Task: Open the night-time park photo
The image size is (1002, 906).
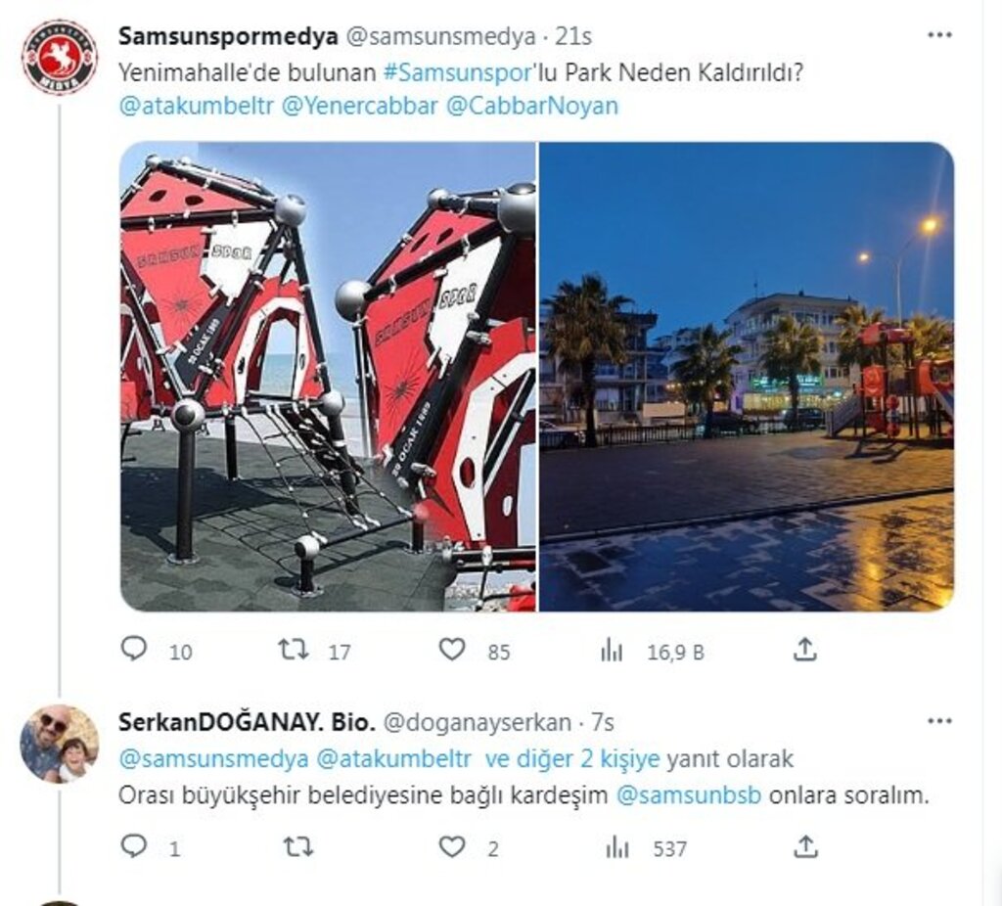Action: tap(747, 377)
